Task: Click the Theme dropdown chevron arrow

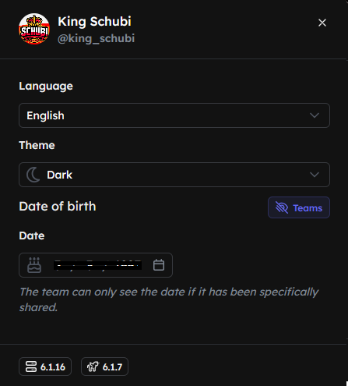Action: (x=315, y=175)
